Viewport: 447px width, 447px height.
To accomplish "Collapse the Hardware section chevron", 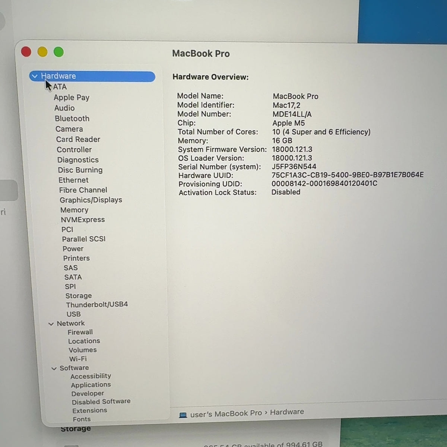I will click(x=35, y=76).
